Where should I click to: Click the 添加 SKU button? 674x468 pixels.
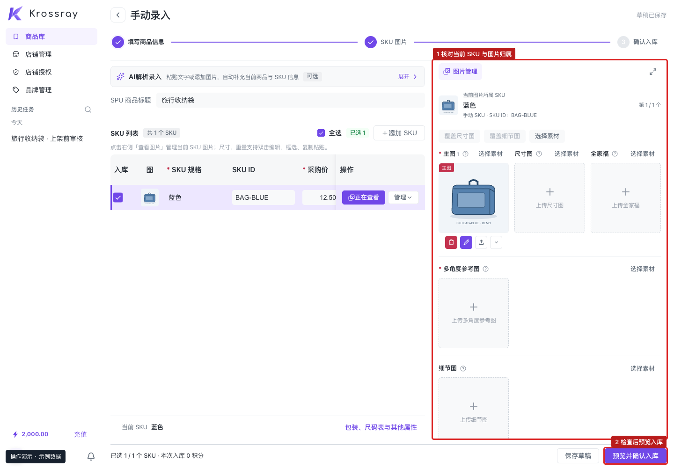(x=399, y=133)
